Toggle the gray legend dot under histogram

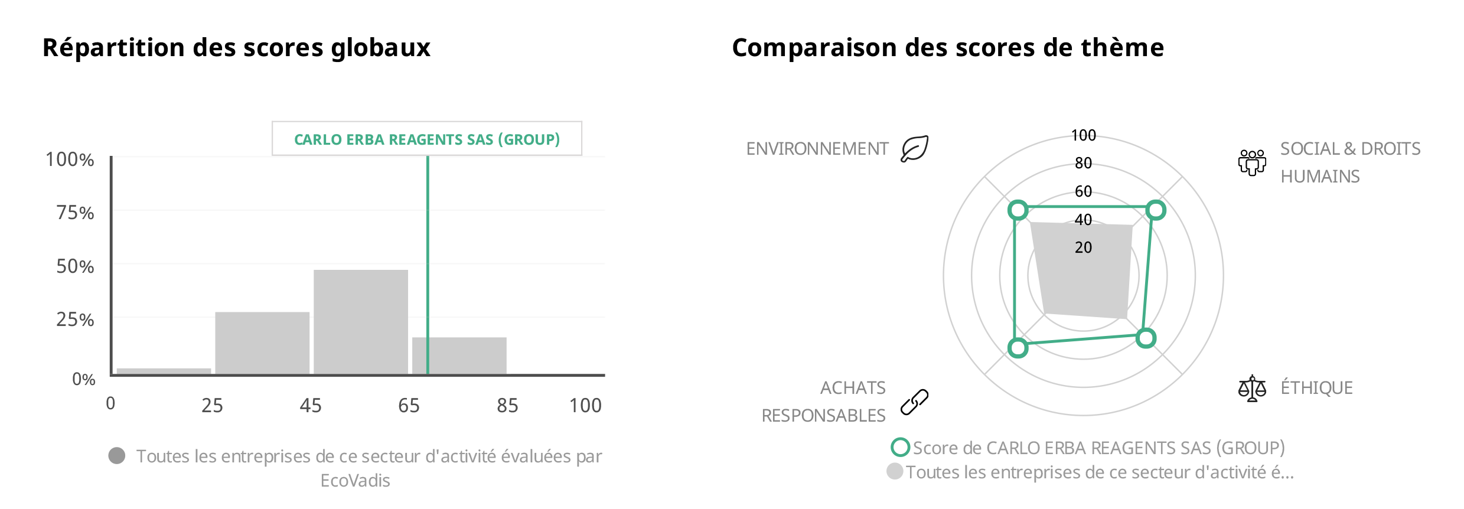pyautogui.click(x=117, y=456)
